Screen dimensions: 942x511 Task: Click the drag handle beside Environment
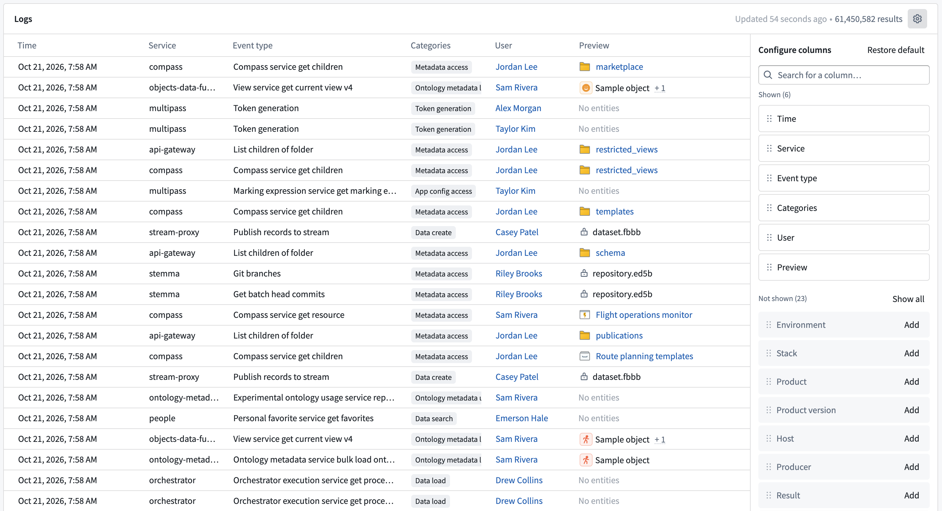point(768,325)
